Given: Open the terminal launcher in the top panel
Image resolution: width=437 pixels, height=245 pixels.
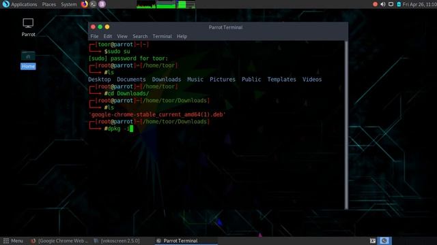Looking at the screenshot, I should point(93,4).
